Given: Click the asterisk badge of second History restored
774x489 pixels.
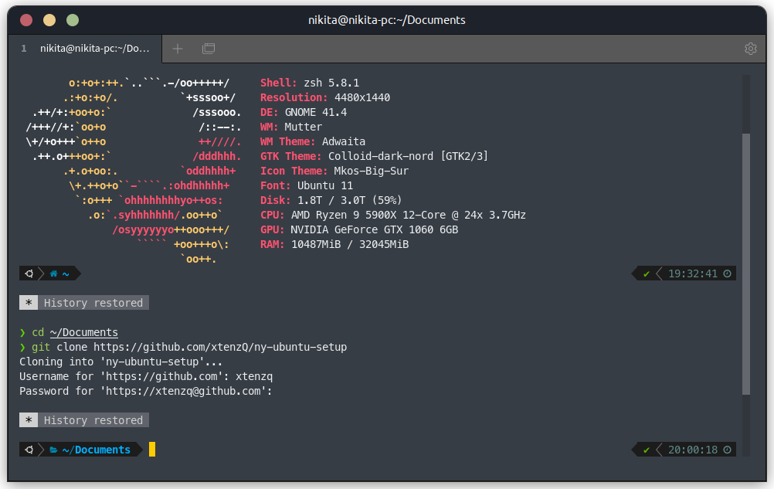Looking at the screenshot, I should pos(29,420).
